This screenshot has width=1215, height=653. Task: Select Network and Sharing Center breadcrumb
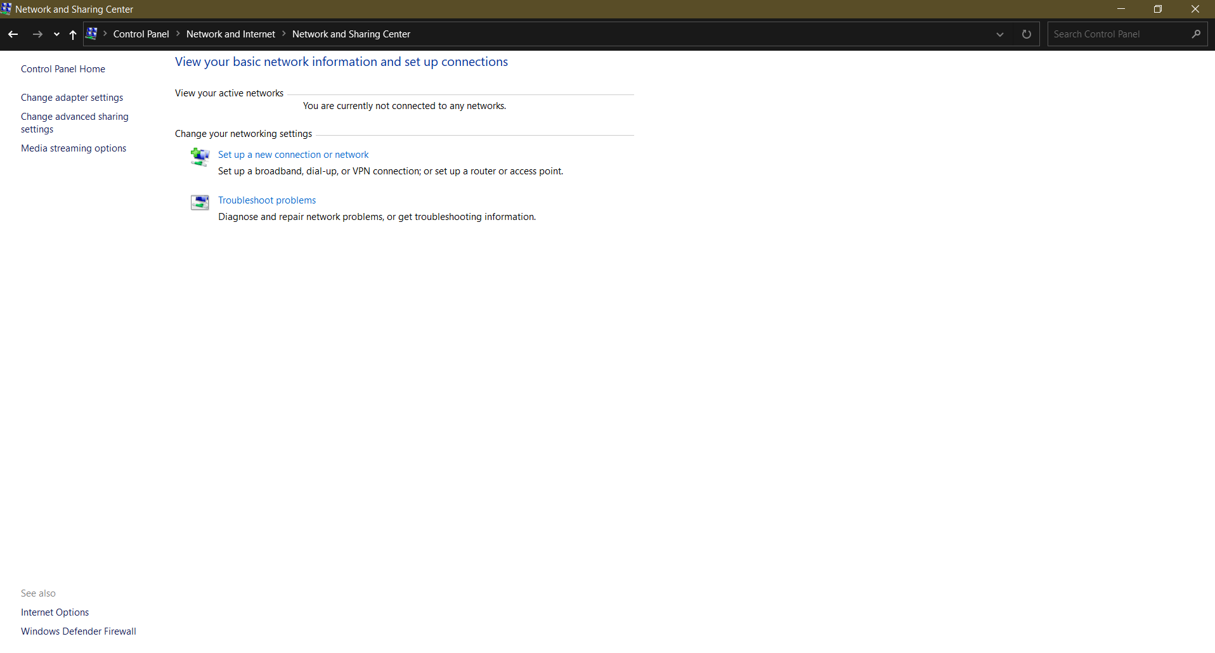click(351, 34)
